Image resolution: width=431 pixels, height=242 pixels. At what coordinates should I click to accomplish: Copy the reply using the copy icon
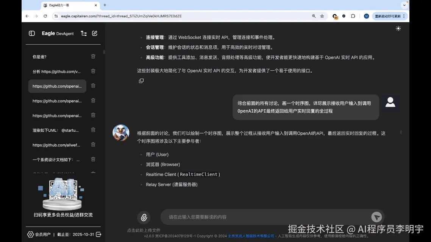(141, 81)
